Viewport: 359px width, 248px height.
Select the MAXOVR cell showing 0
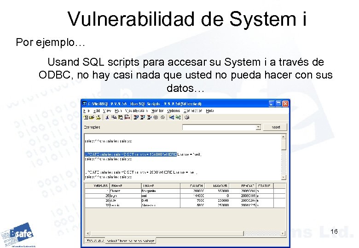coord(217,196)
